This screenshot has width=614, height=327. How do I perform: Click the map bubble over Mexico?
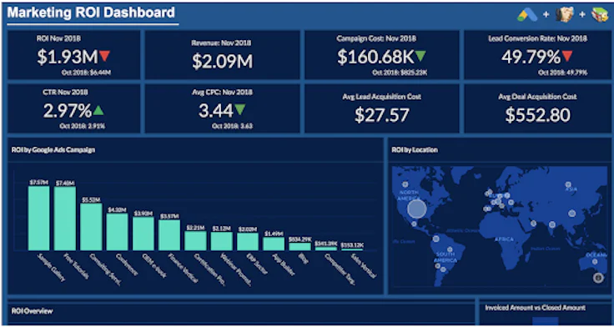pos(414,224)
